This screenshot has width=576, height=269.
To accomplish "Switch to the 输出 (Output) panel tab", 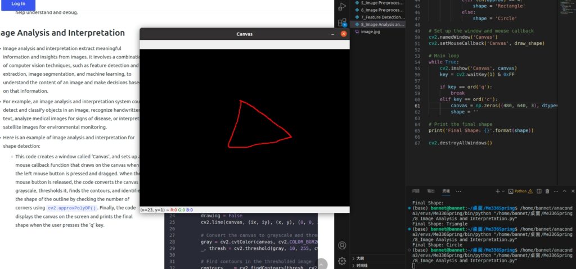I will click(431, 191).
